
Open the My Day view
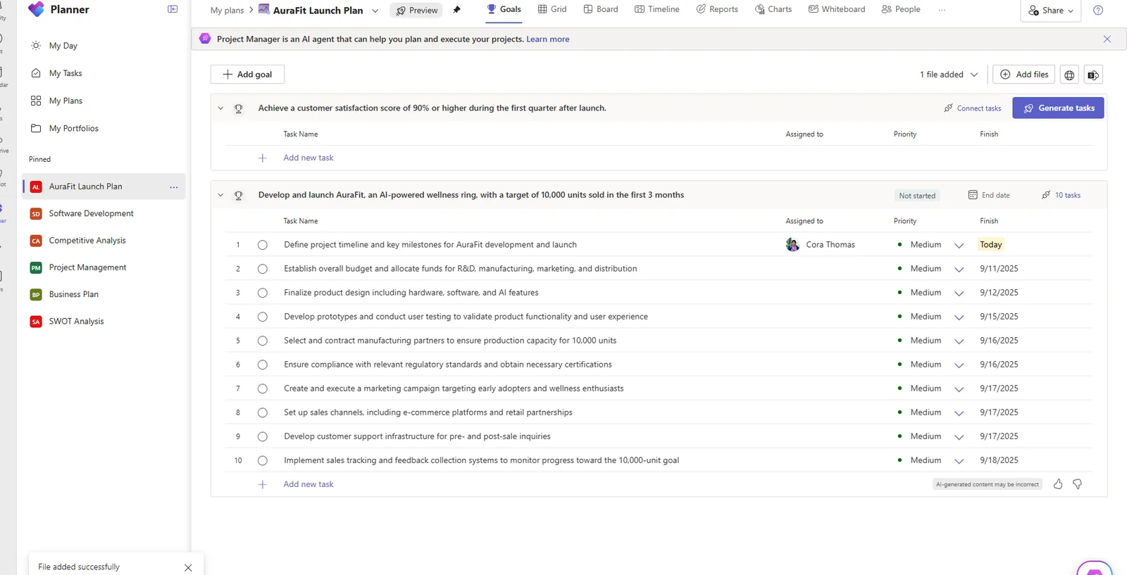click(x=63, y=46)
